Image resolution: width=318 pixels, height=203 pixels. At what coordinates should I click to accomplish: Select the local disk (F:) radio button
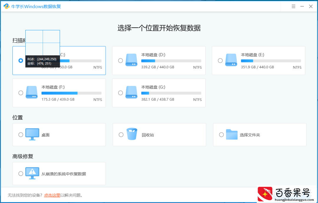[x=21, y=93]
